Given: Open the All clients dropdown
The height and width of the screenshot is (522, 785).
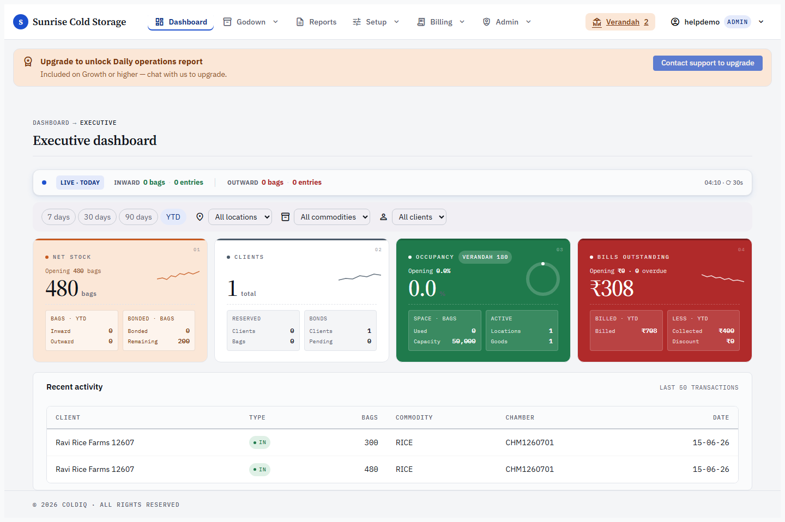Looking at the screenshot, I should [419, 217].
